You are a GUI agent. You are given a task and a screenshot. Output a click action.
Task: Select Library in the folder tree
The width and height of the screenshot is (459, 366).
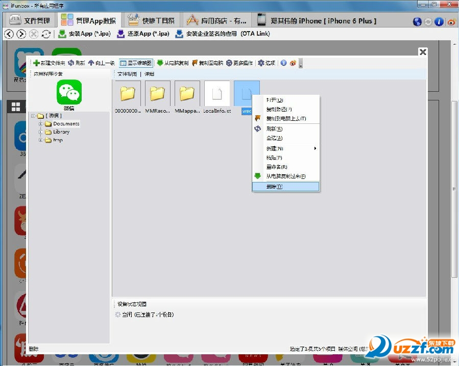coord(61,132)
